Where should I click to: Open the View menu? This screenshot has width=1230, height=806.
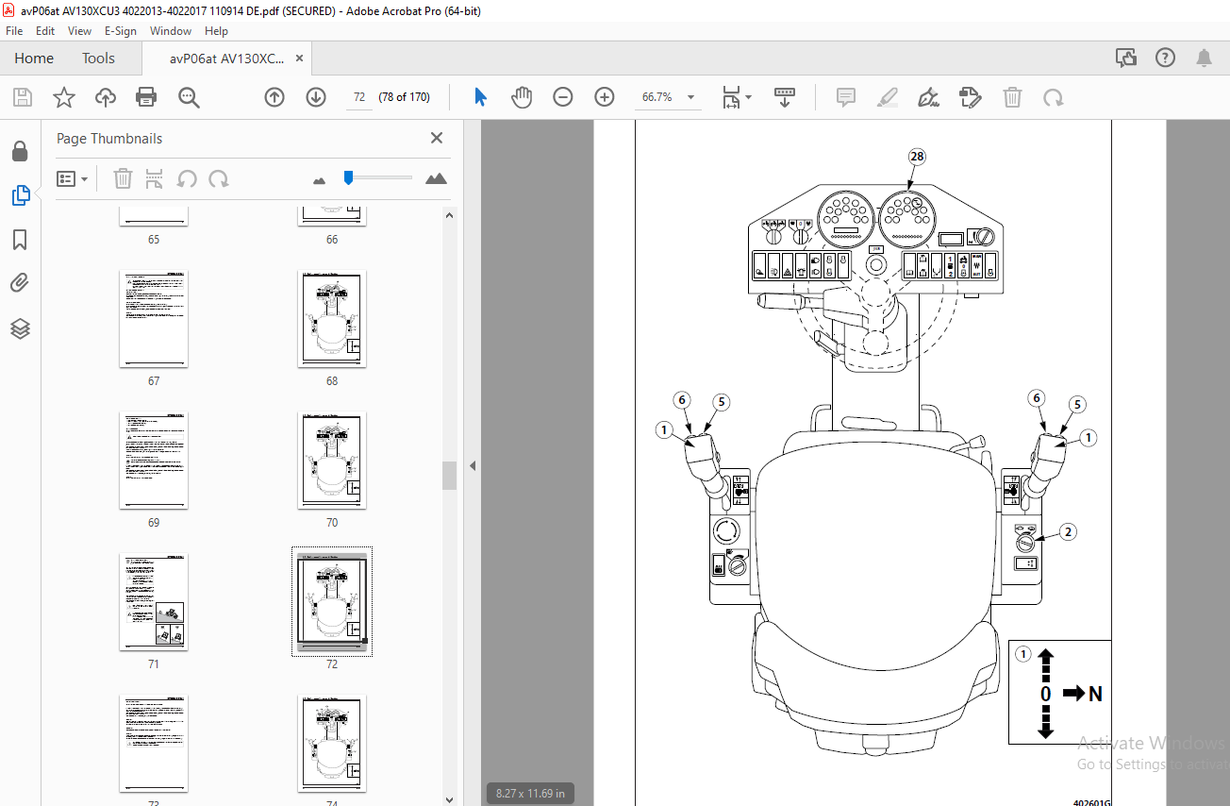80,31
